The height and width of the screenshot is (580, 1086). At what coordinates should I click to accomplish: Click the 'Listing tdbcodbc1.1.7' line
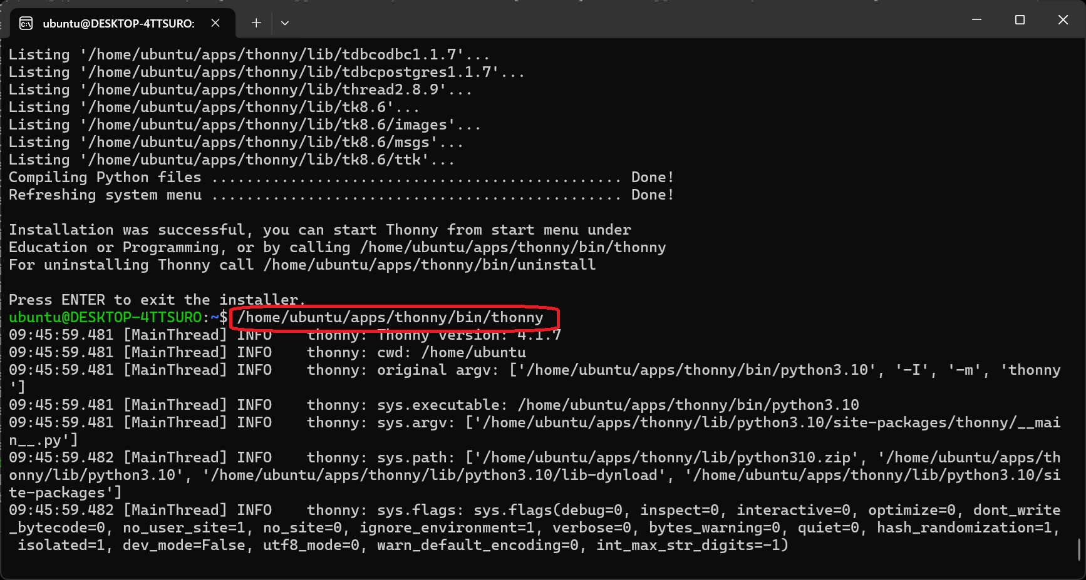pyautogui.click(x=249, y=54)
